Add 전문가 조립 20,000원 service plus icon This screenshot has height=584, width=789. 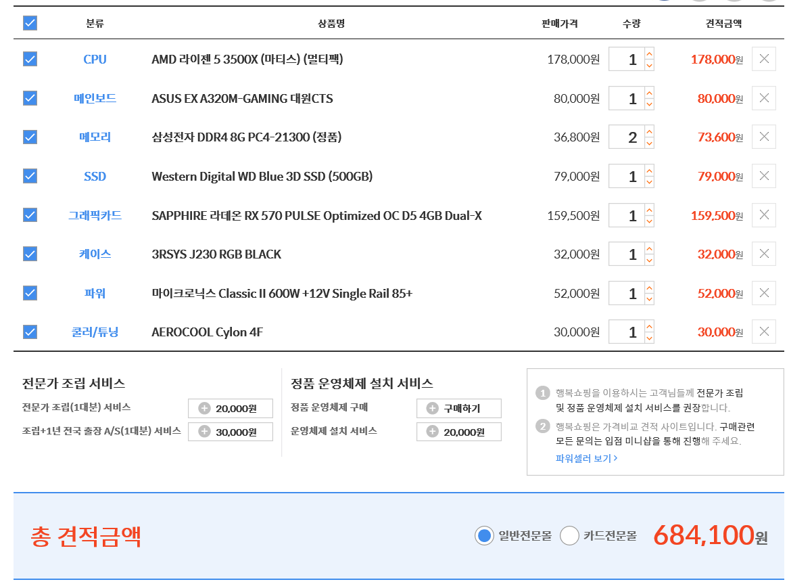pos(204,408)
